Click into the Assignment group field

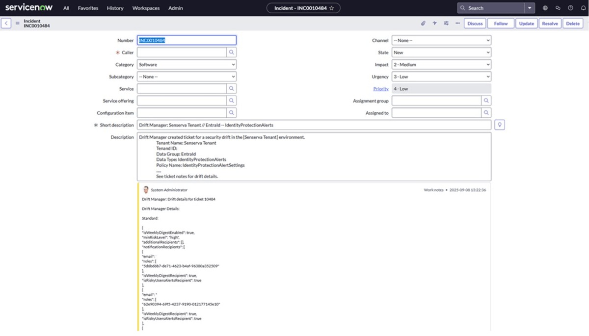click(x=436, y=101)
